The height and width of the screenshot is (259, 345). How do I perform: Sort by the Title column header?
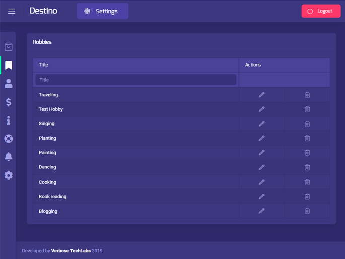coord(44,65)
